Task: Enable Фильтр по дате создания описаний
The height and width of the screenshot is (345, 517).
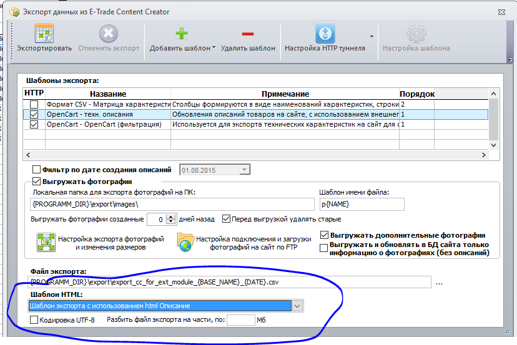Action: (36, 170)
